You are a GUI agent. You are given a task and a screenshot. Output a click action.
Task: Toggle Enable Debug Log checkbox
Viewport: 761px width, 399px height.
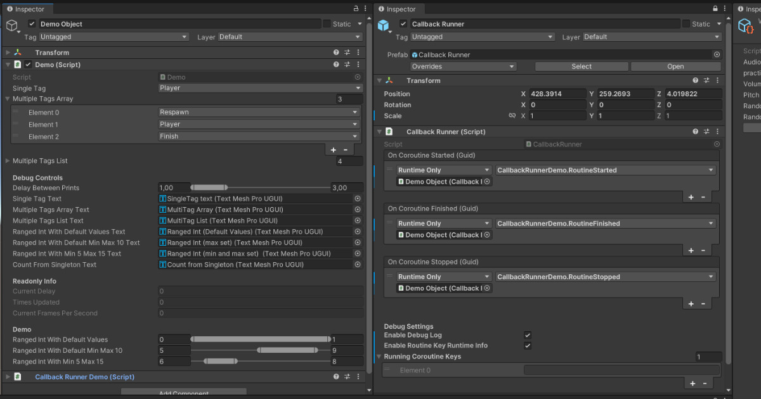pyautogui.click(x=528, y=335)
